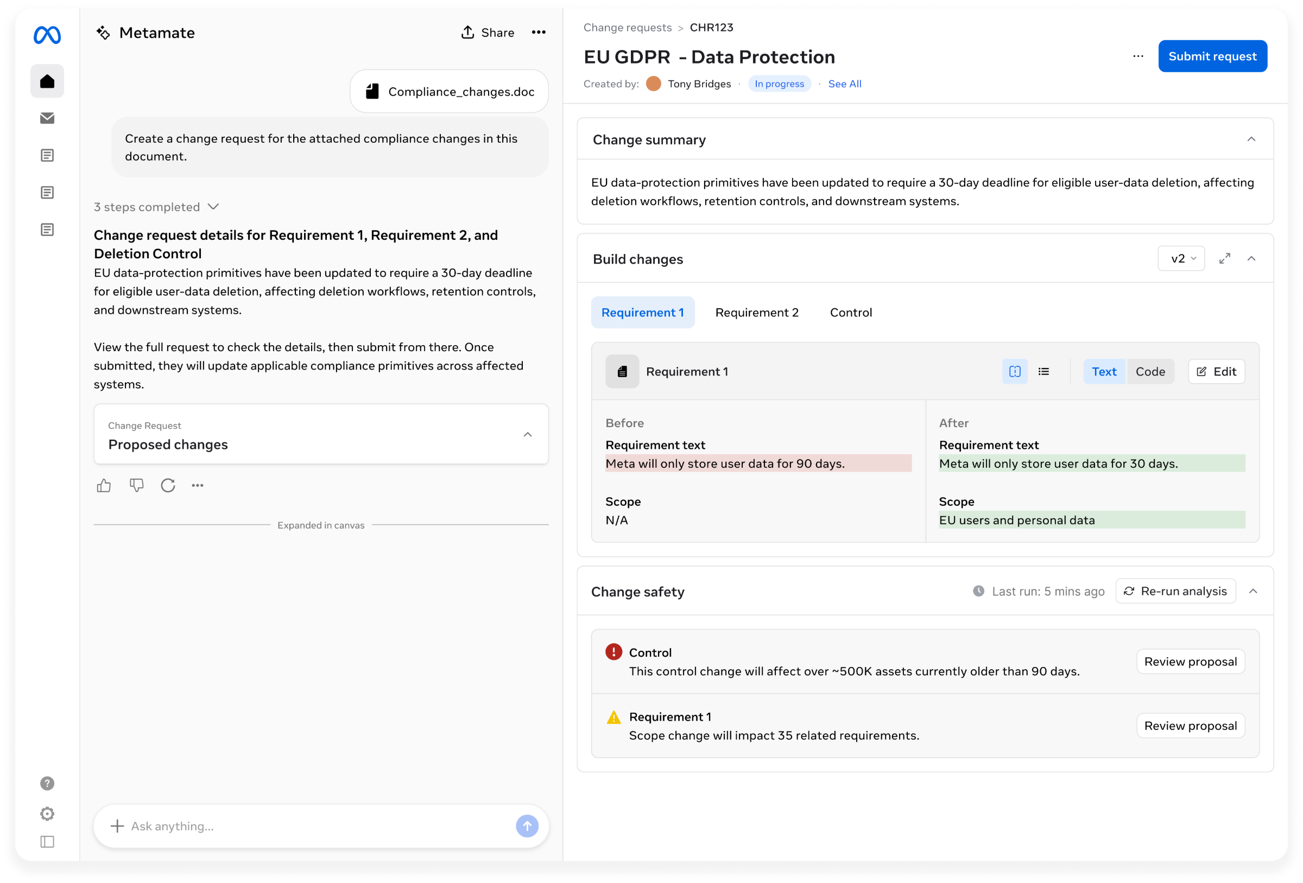The width and height of the screenshot is (1303, 883).
Task: Click the Last run clock icon
Action: point(978,591)
